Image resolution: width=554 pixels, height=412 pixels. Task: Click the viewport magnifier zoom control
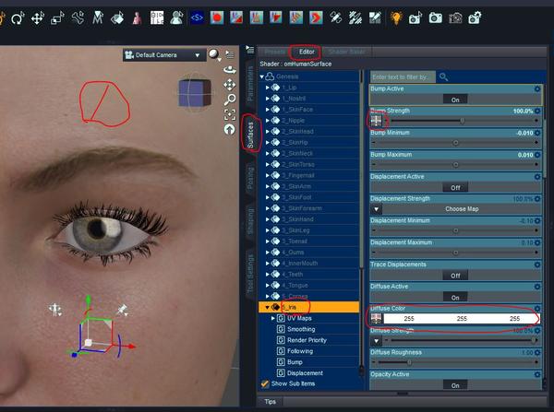coord(230,100)
